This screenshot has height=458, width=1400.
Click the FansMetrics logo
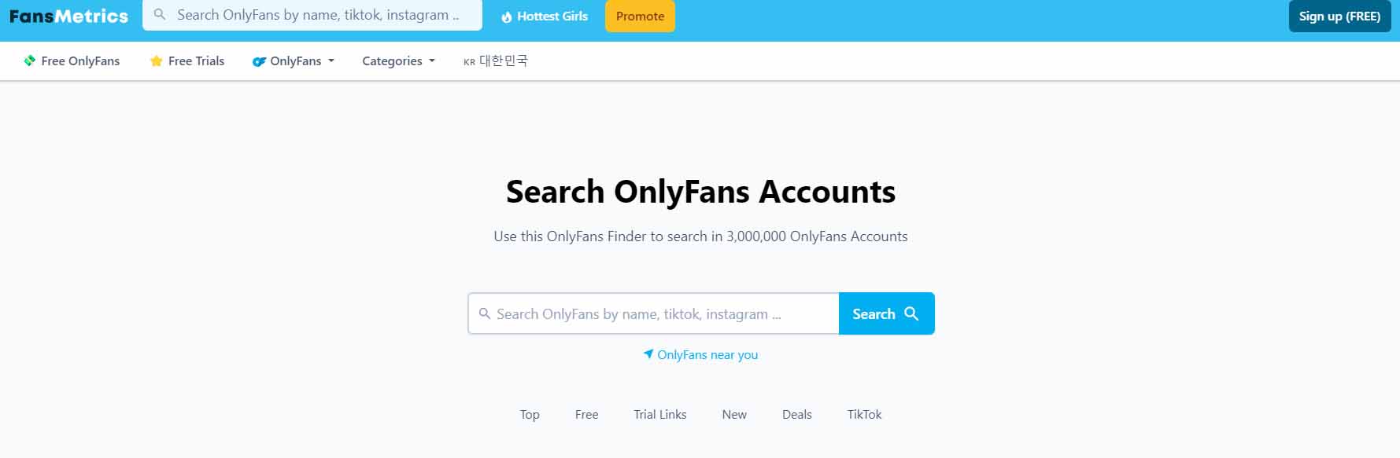pos(68,15)
